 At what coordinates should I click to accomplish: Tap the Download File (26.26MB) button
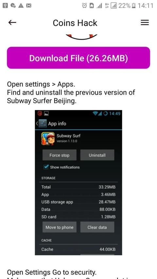pyautogui.click(x=78, y=58)
